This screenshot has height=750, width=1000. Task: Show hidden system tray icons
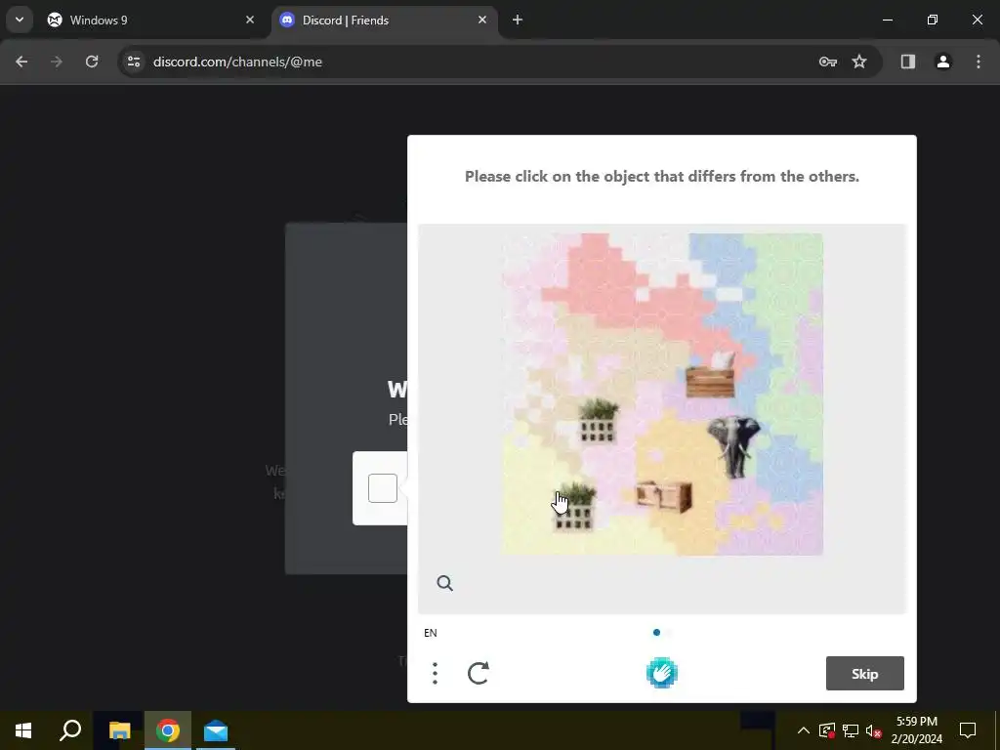click(x=804, y=730)
